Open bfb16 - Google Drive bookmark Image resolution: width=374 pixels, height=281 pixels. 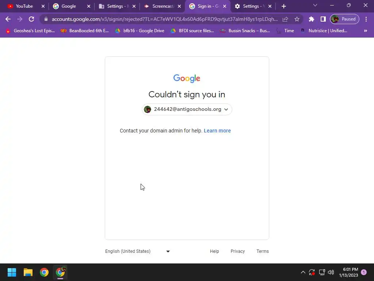[140, 31]
